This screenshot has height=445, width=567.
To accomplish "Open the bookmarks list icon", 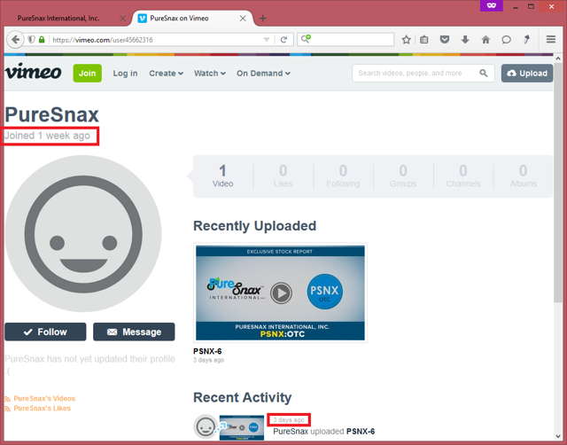I will pyautogui.click(x=424, y=39).
